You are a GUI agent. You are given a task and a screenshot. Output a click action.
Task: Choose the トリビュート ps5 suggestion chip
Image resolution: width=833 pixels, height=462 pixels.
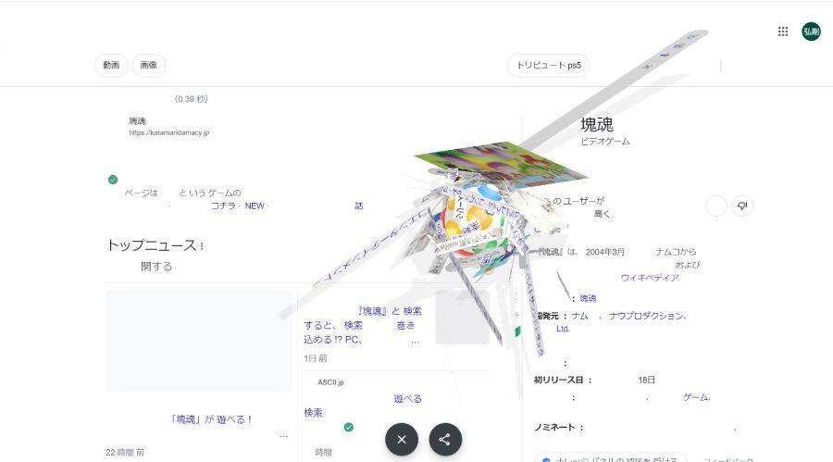(548, 65)
